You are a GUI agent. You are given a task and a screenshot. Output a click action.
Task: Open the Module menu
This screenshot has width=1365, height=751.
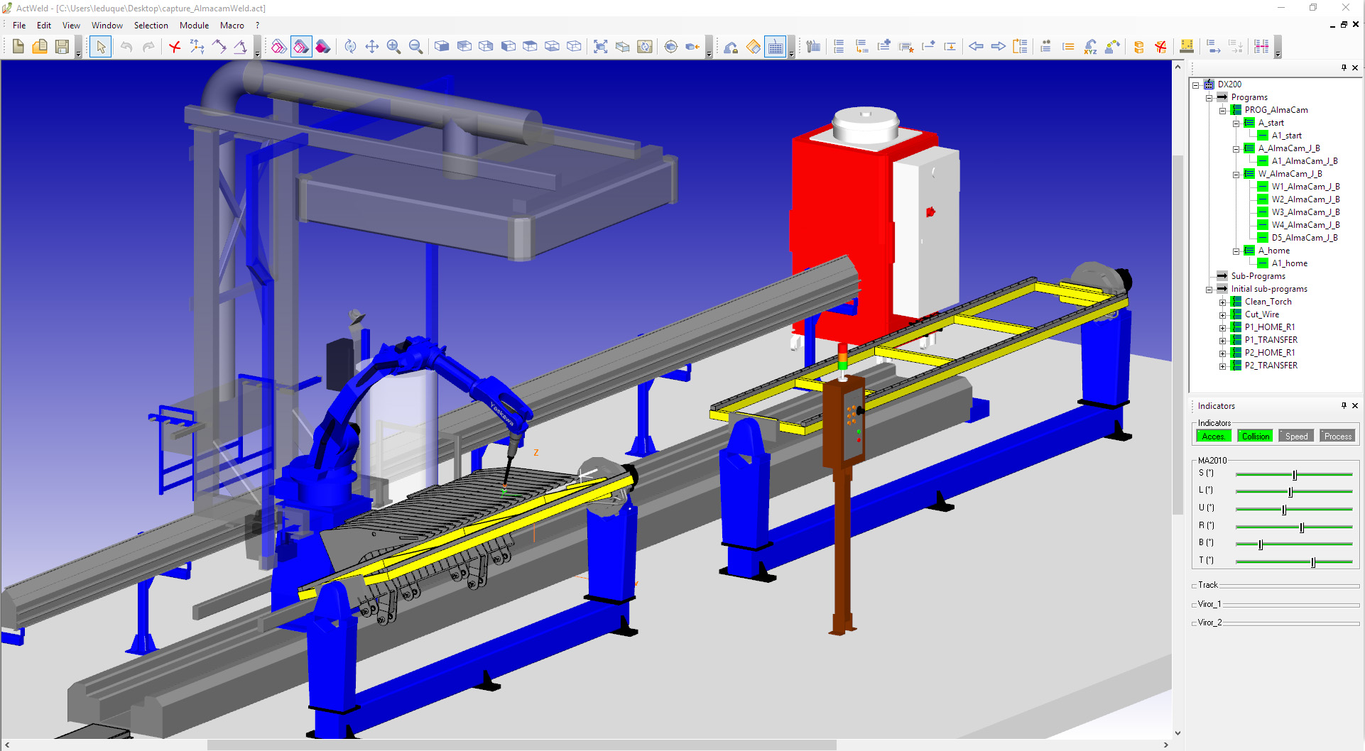click(194, 26)
